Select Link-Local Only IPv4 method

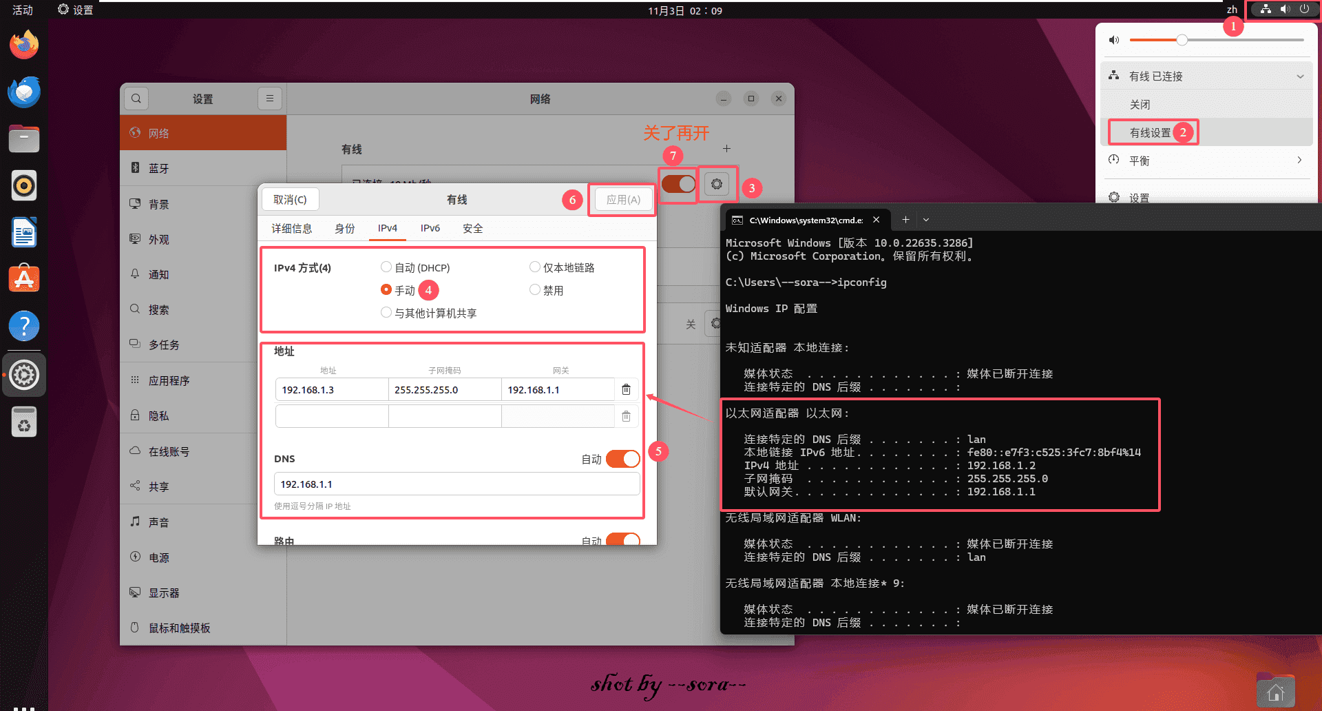562,267
